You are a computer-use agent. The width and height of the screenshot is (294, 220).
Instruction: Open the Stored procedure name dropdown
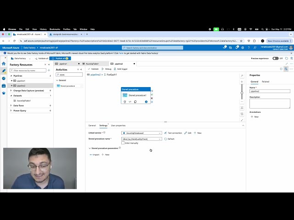pyautogui.click(x=141, y=139)
